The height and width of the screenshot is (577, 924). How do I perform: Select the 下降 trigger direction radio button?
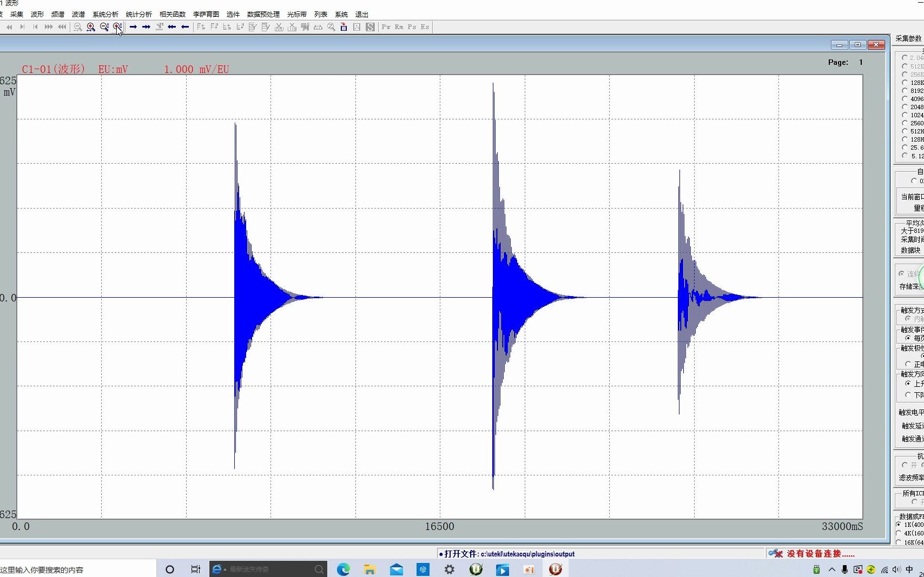pyautogui.click(x=908, y=395)
